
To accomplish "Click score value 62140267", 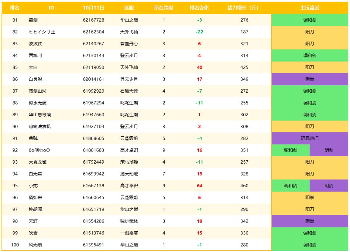I will tap(94, 44).
